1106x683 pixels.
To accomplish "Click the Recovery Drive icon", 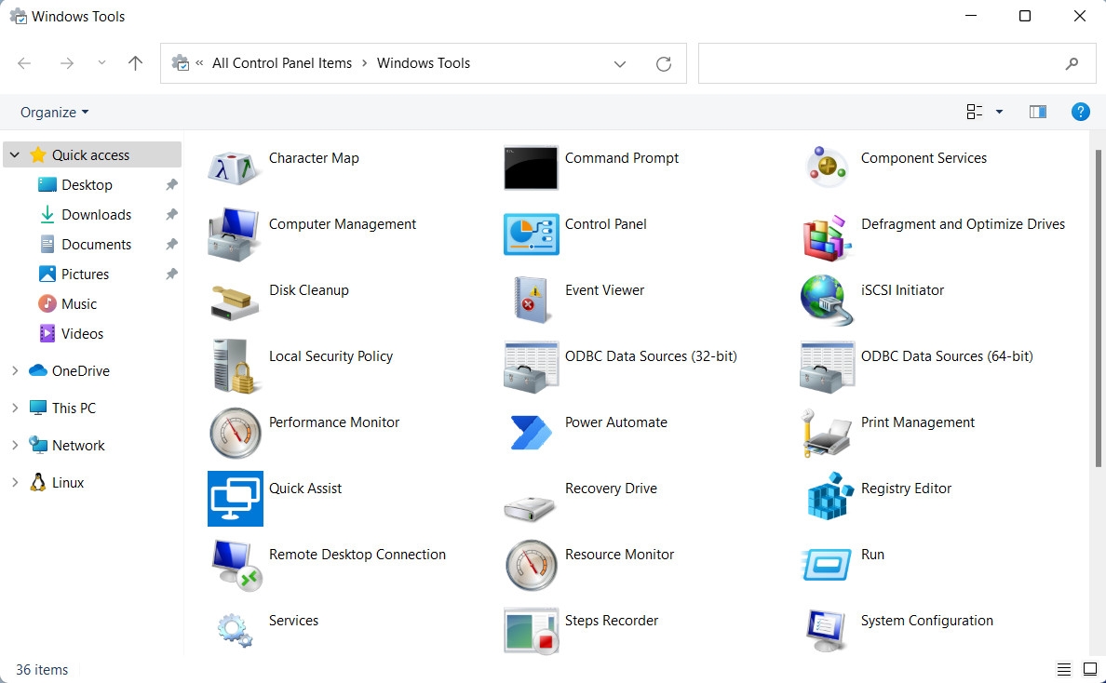I will pyautogui.click(x=530, y=508).
